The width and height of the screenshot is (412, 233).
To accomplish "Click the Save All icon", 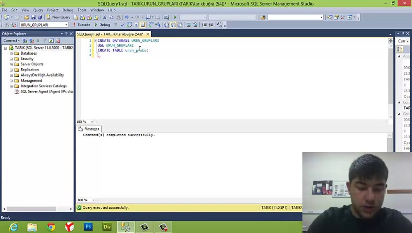I will click(40, 17).
